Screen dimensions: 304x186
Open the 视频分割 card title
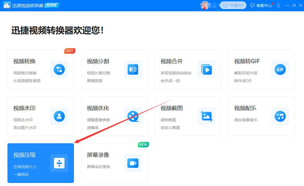[x=98, y=61]
